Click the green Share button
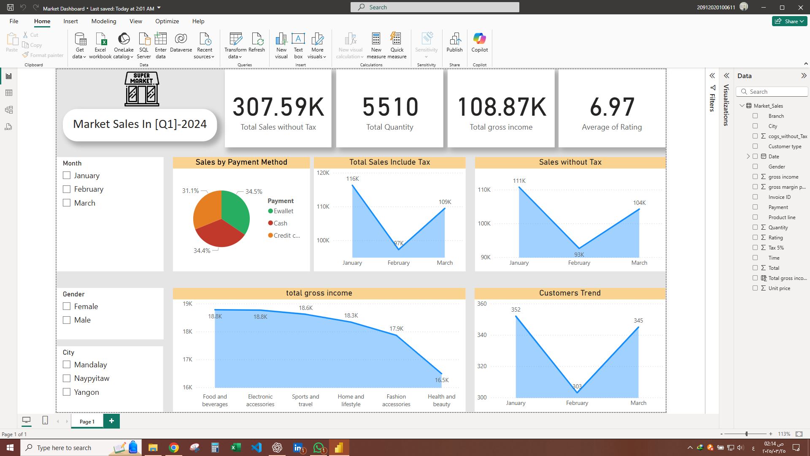The width and height of the screenshot is (810, 456). tap(789, 21)
